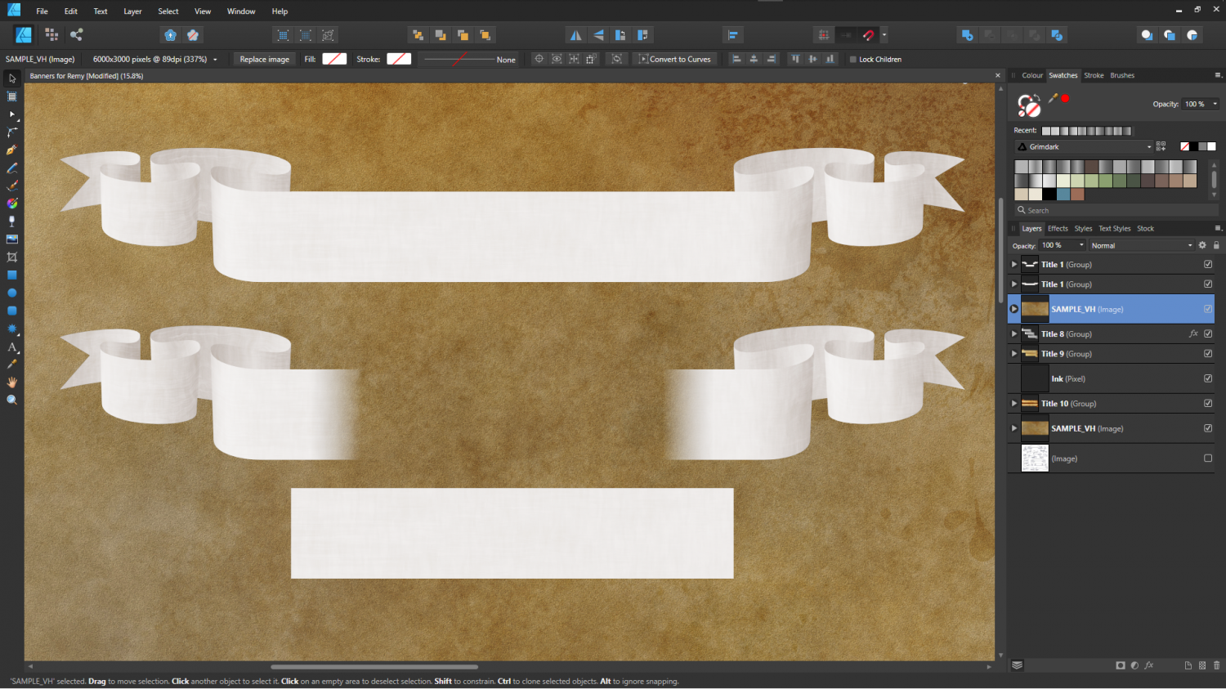This screenshot has width=1226, height=689.
Task: Expand the Title 10 group
Action: pos(1014,403)
